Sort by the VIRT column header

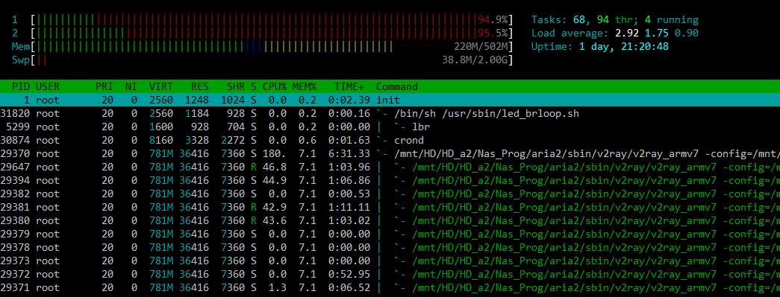click(161, 87)
